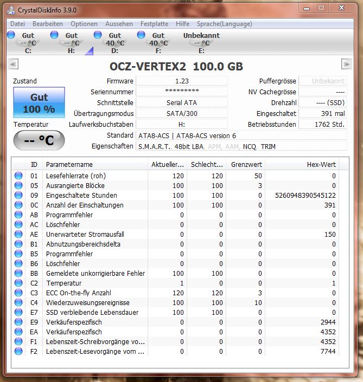The height and width of the screenshot is (382, 363).
Task: Click the ID column header
Action: pos(34,164)
